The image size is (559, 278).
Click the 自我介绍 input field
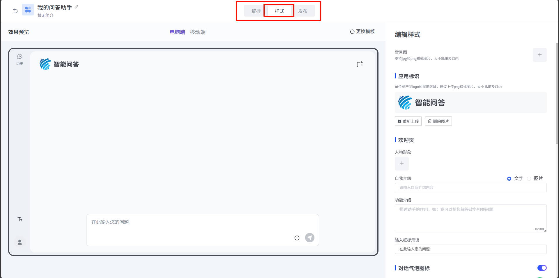coord(470,188)
